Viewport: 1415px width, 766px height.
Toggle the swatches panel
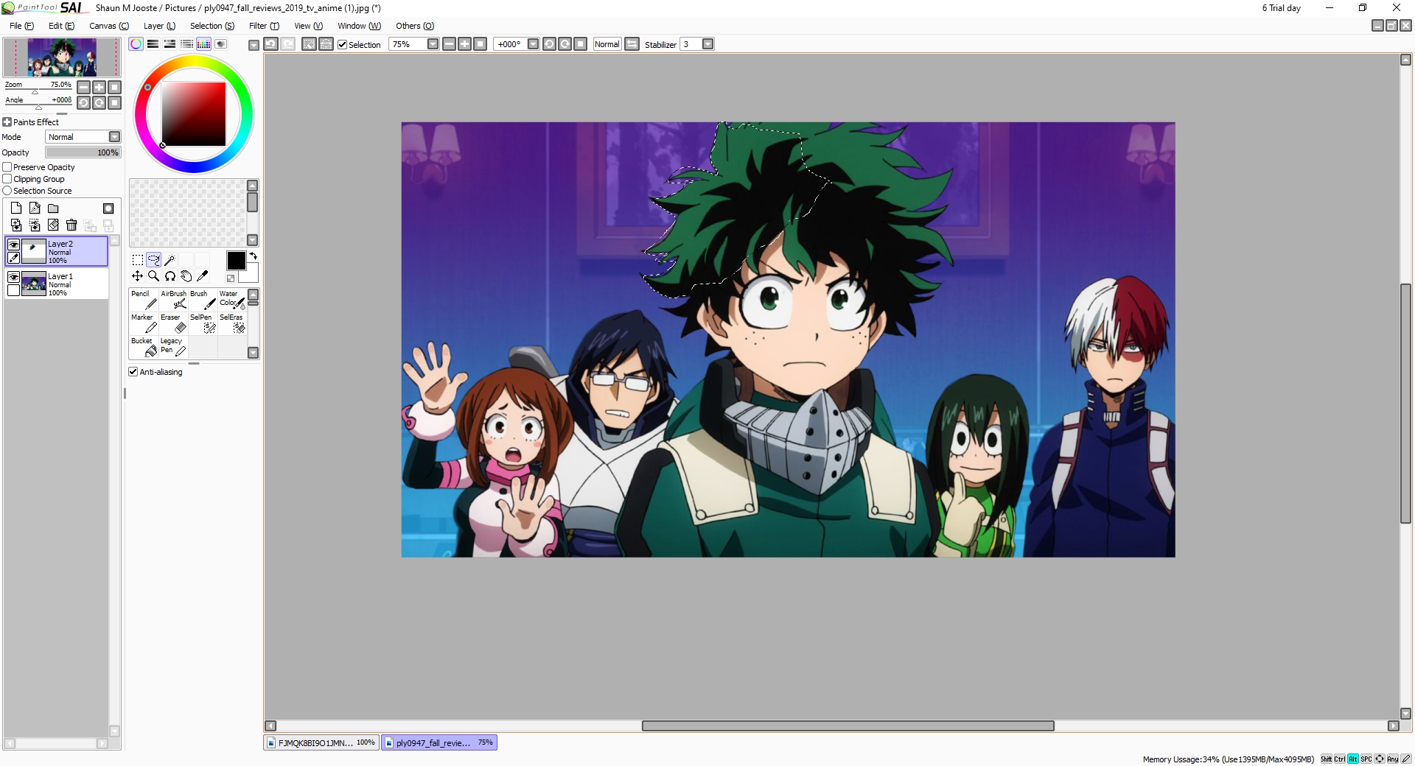click(203, 44)
